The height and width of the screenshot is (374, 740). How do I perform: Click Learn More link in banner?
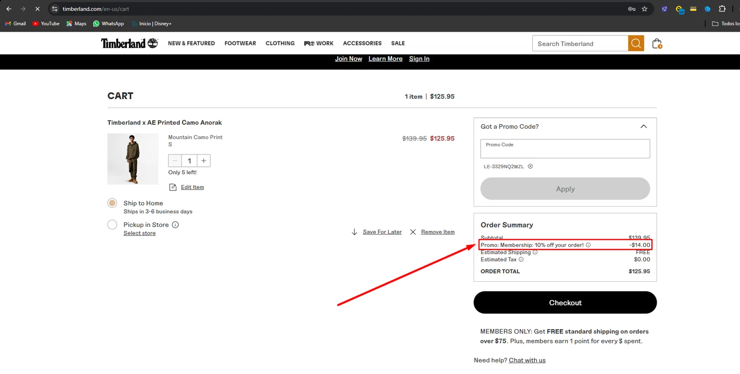click(385, 59)
